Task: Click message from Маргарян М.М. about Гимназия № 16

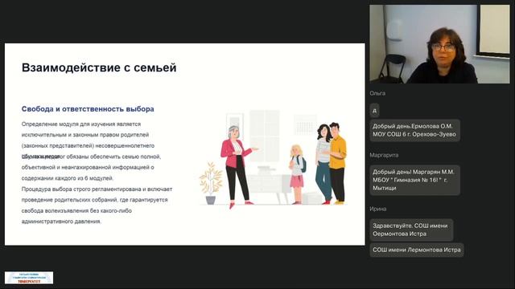Action: [x=414, y=180]
